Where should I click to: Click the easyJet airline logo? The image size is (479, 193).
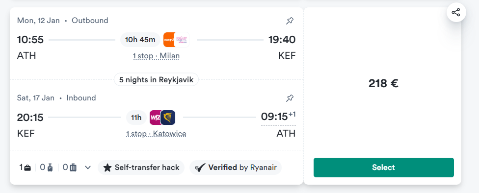click(x=169, y=40)
